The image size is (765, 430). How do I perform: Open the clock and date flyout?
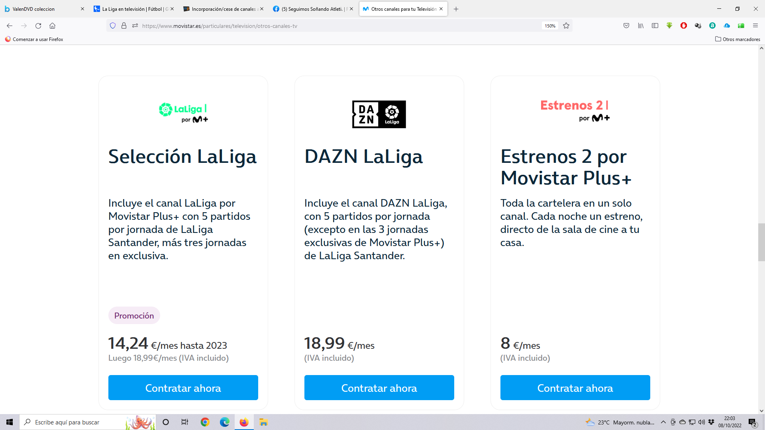coord(730,422)
